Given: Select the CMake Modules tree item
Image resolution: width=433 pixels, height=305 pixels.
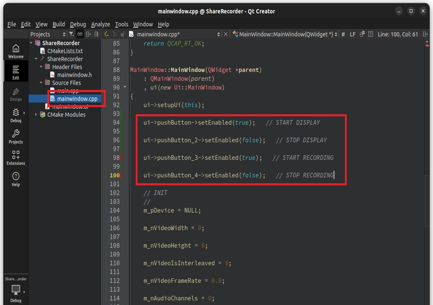Looking at the screenshot, I should click(66, 114).
